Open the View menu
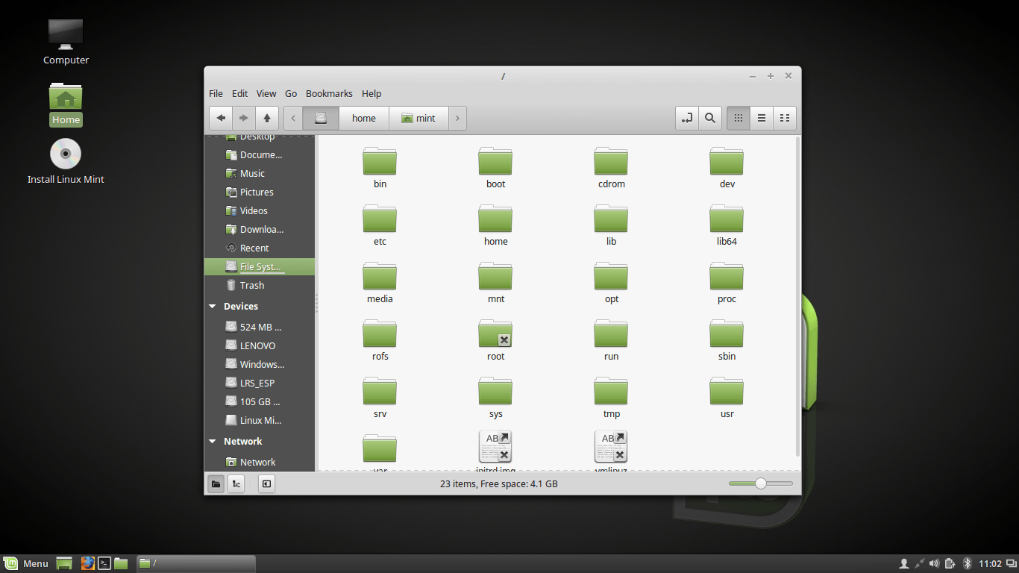 266,93
